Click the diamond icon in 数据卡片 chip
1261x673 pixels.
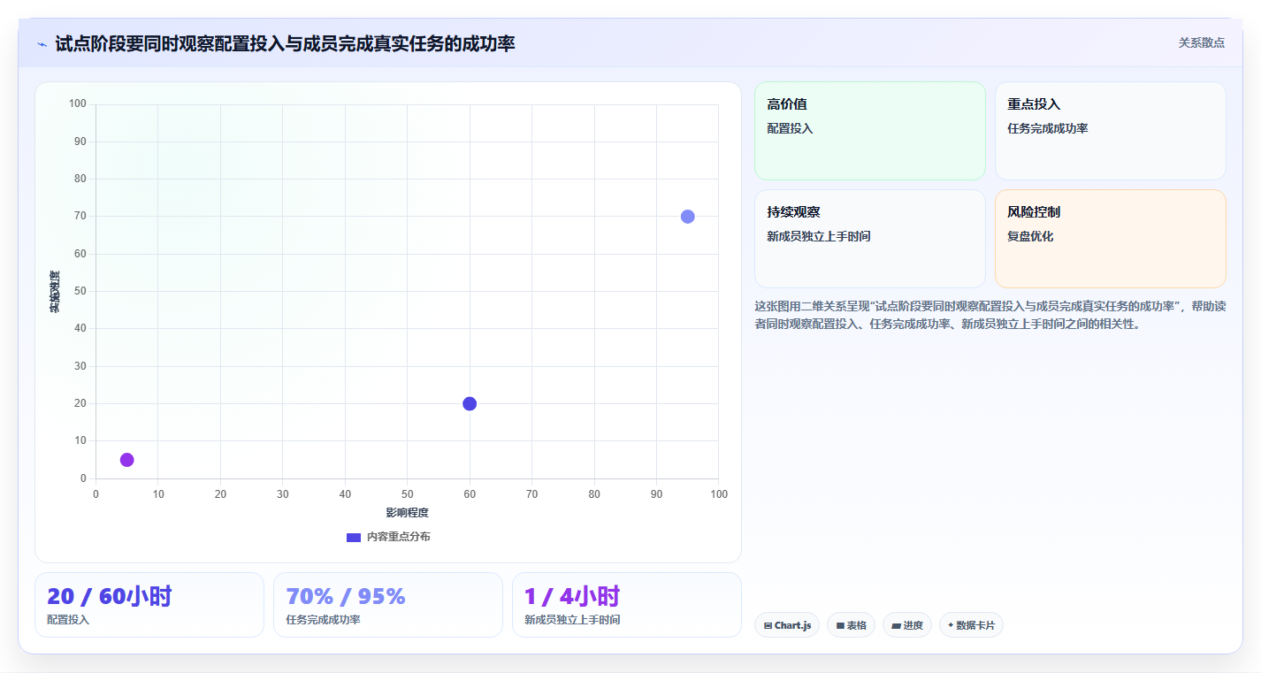[951, 625]
